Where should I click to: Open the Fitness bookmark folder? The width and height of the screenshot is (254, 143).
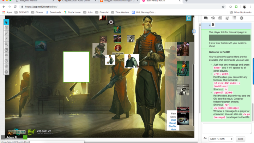tap(37, 12)
